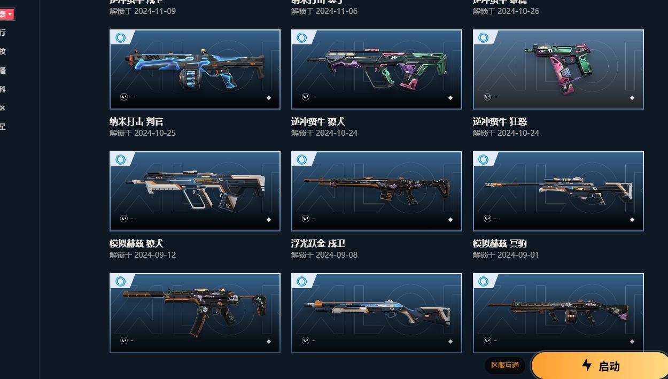Click the 纳米打击 判官 skin name label
This screenshot has height=379, width=668.
coord(136,122)
